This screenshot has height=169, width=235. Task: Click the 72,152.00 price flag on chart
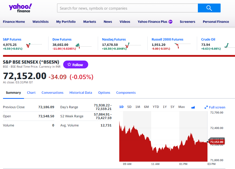pyautogui.click(x=216, y=142)
